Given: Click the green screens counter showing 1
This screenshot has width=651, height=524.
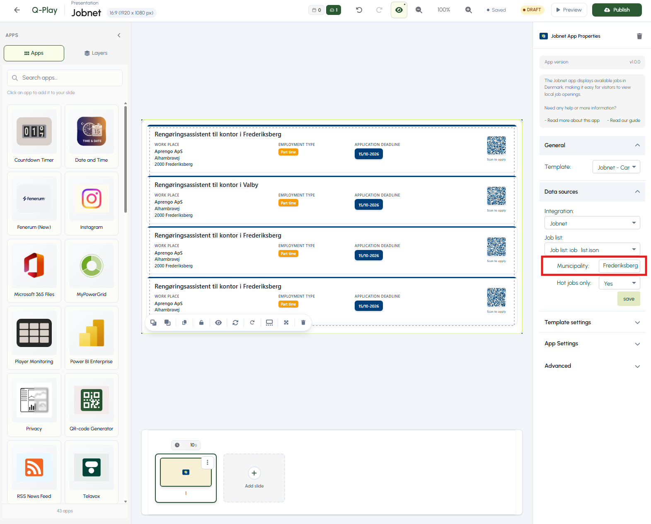Looking at the screenshot, I should (334, 10).
